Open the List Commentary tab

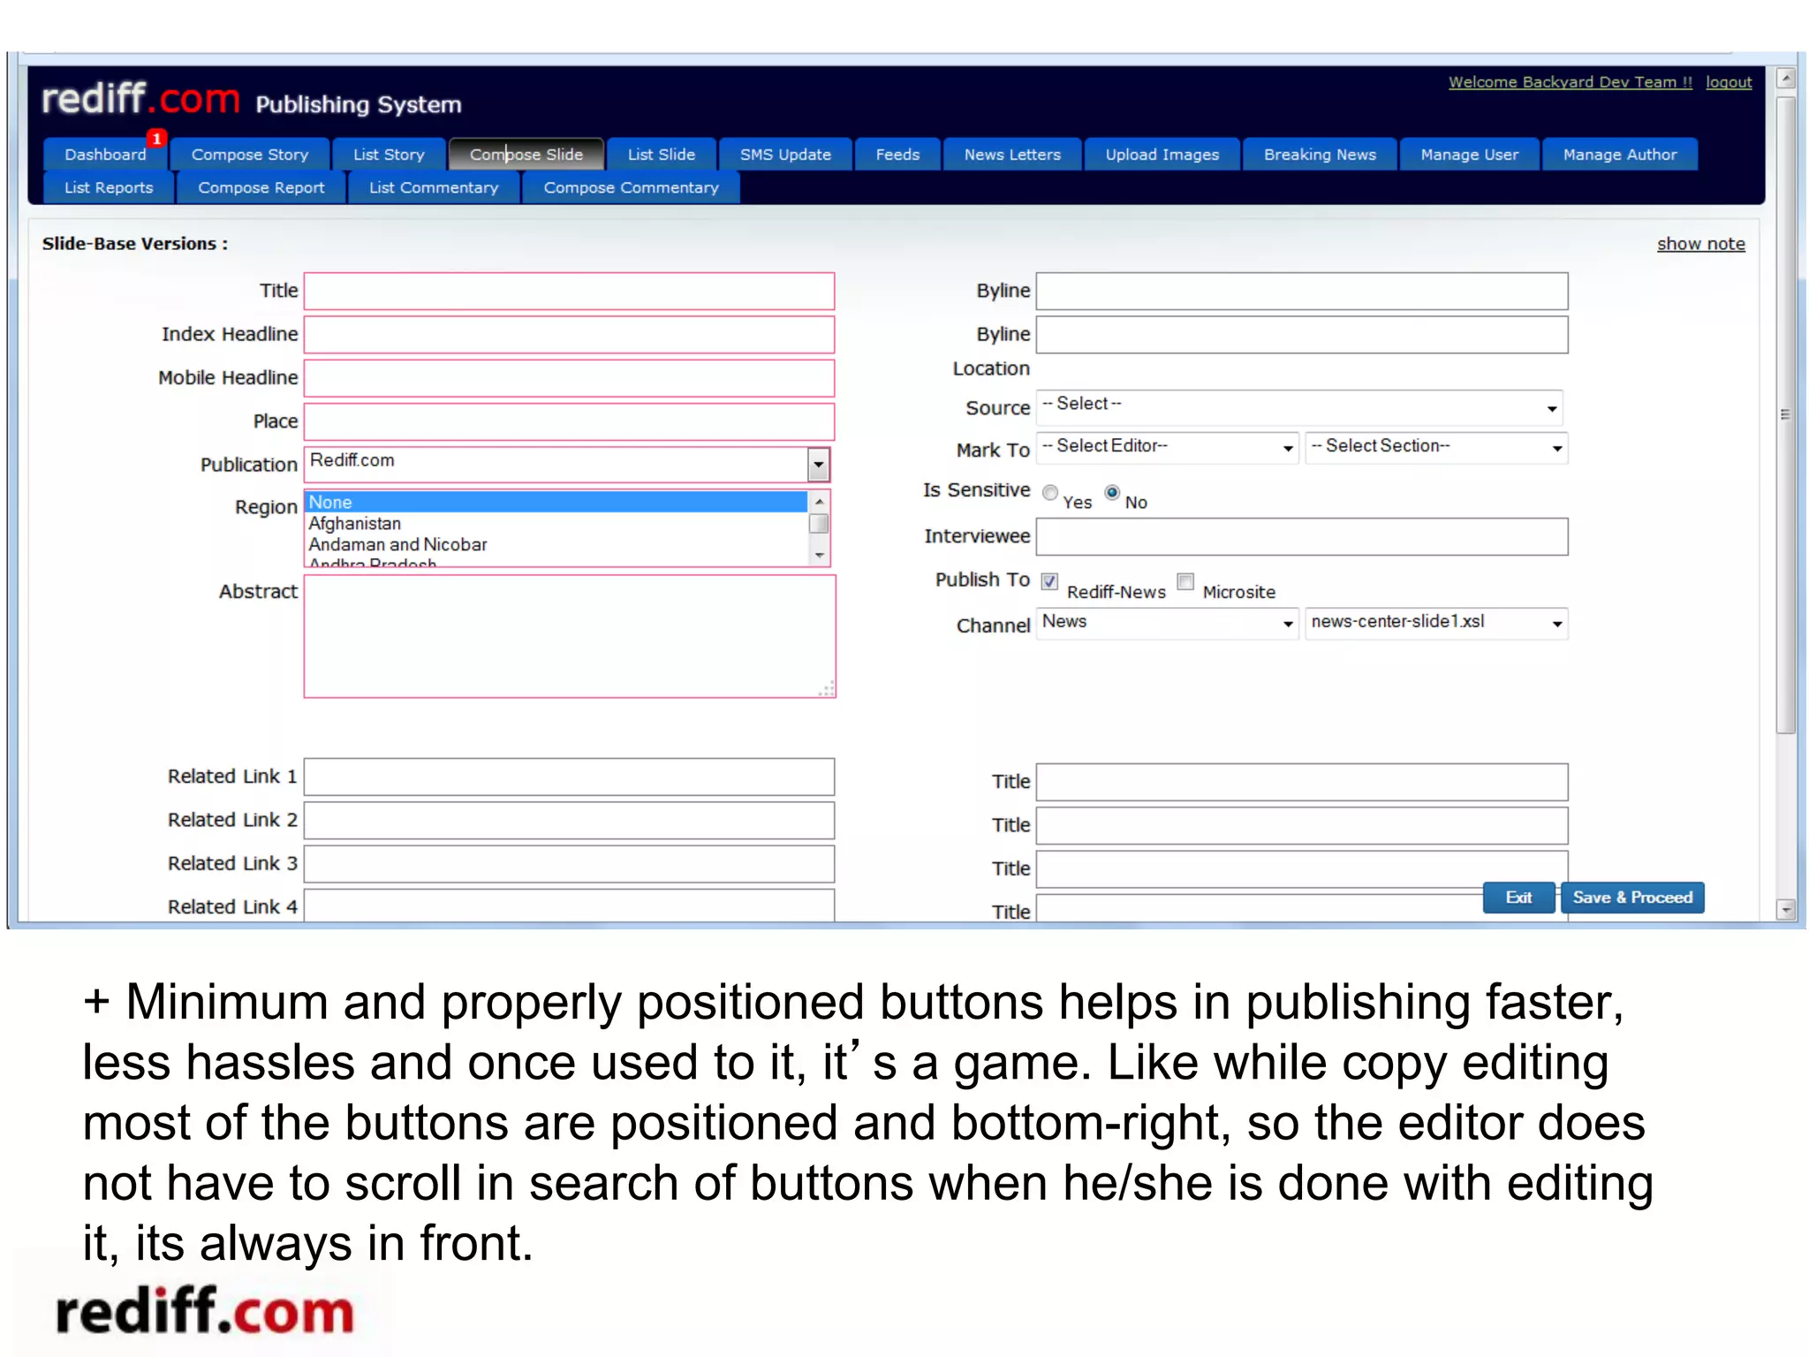pos(434,188)
